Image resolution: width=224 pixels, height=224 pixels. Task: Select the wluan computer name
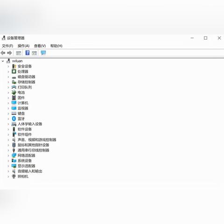click(17, 61)
